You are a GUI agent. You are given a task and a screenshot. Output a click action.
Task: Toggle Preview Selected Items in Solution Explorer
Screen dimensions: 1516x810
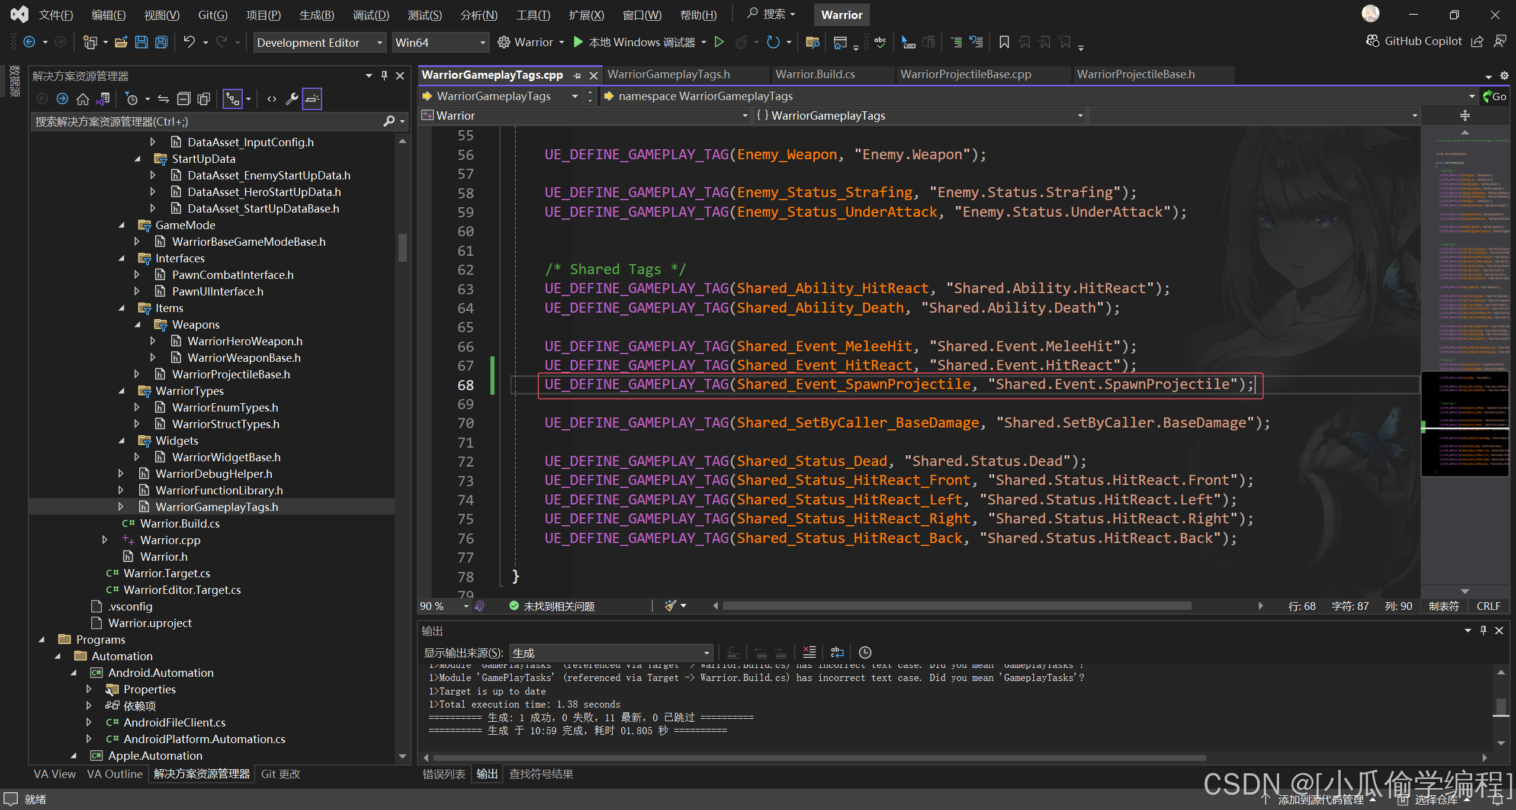pyautogui.click(x=312, y=99)
